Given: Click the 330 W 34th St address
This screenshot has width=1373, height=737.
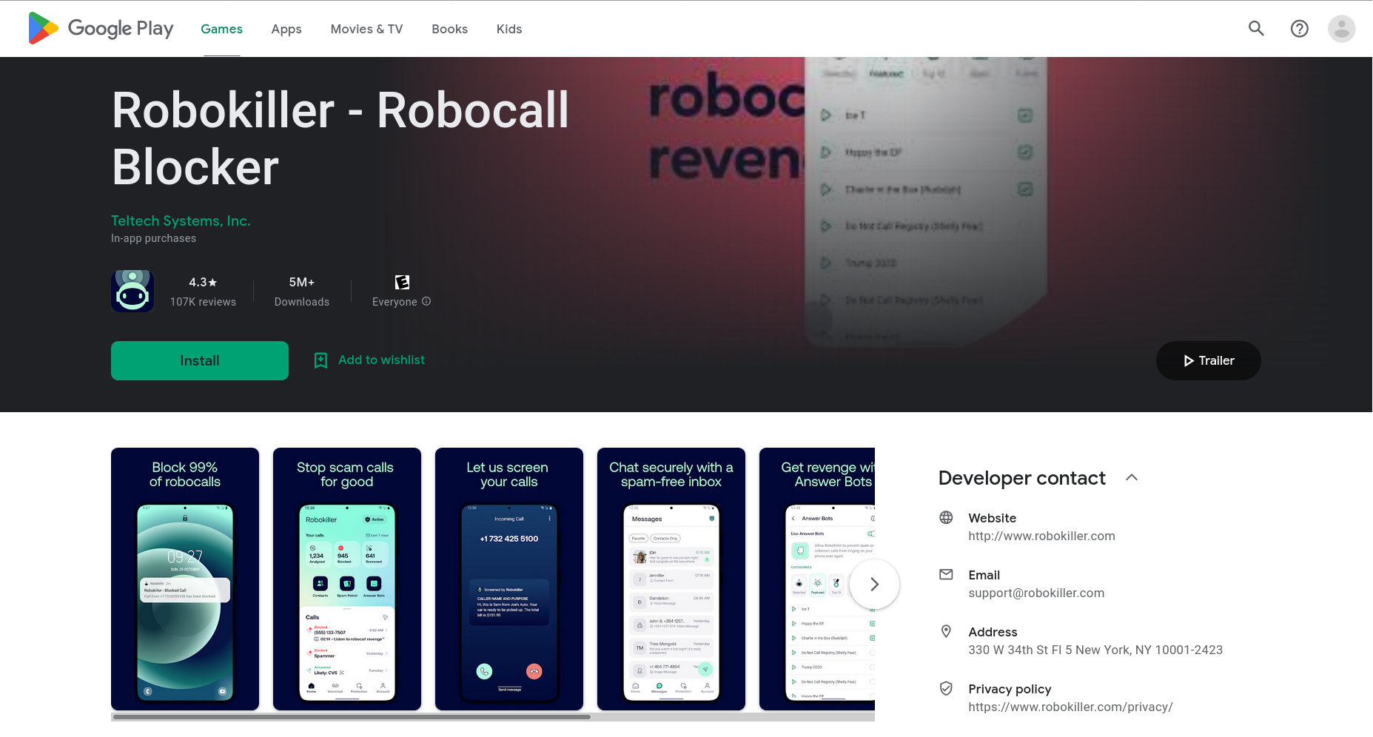Looking at the screenshot, I should click(x=1095, y=650).
